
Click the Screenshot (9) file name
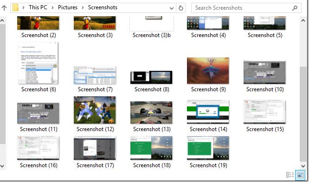pyautogui.click(x=208, y=89)
